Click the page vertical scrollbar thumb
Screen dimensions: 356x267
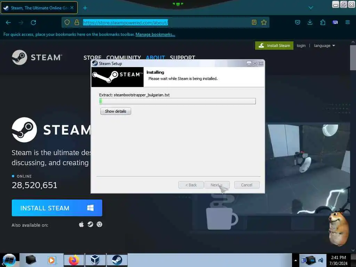click(353, 58)
